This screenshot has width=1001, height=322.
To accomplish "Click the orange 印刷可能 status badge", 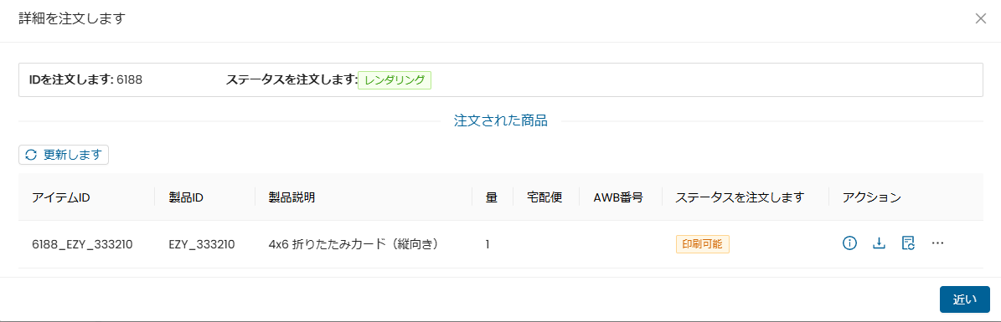I will [702, 244].
